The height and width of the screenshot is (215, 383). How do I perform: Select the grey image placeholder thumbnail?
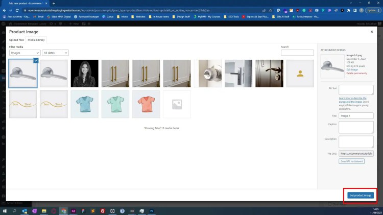(x=177, y=104)
